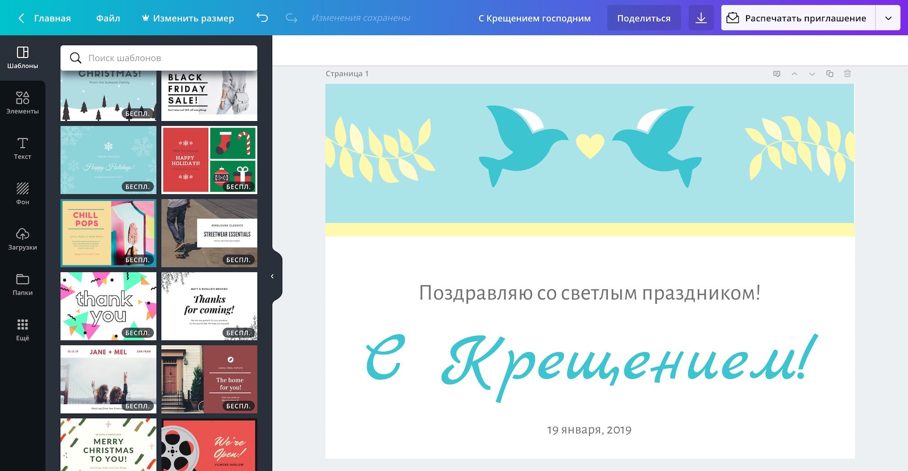The width and height of the screenshot is (908, 471).
Task: Open the Элементы panel
Action: pos(22,103)
